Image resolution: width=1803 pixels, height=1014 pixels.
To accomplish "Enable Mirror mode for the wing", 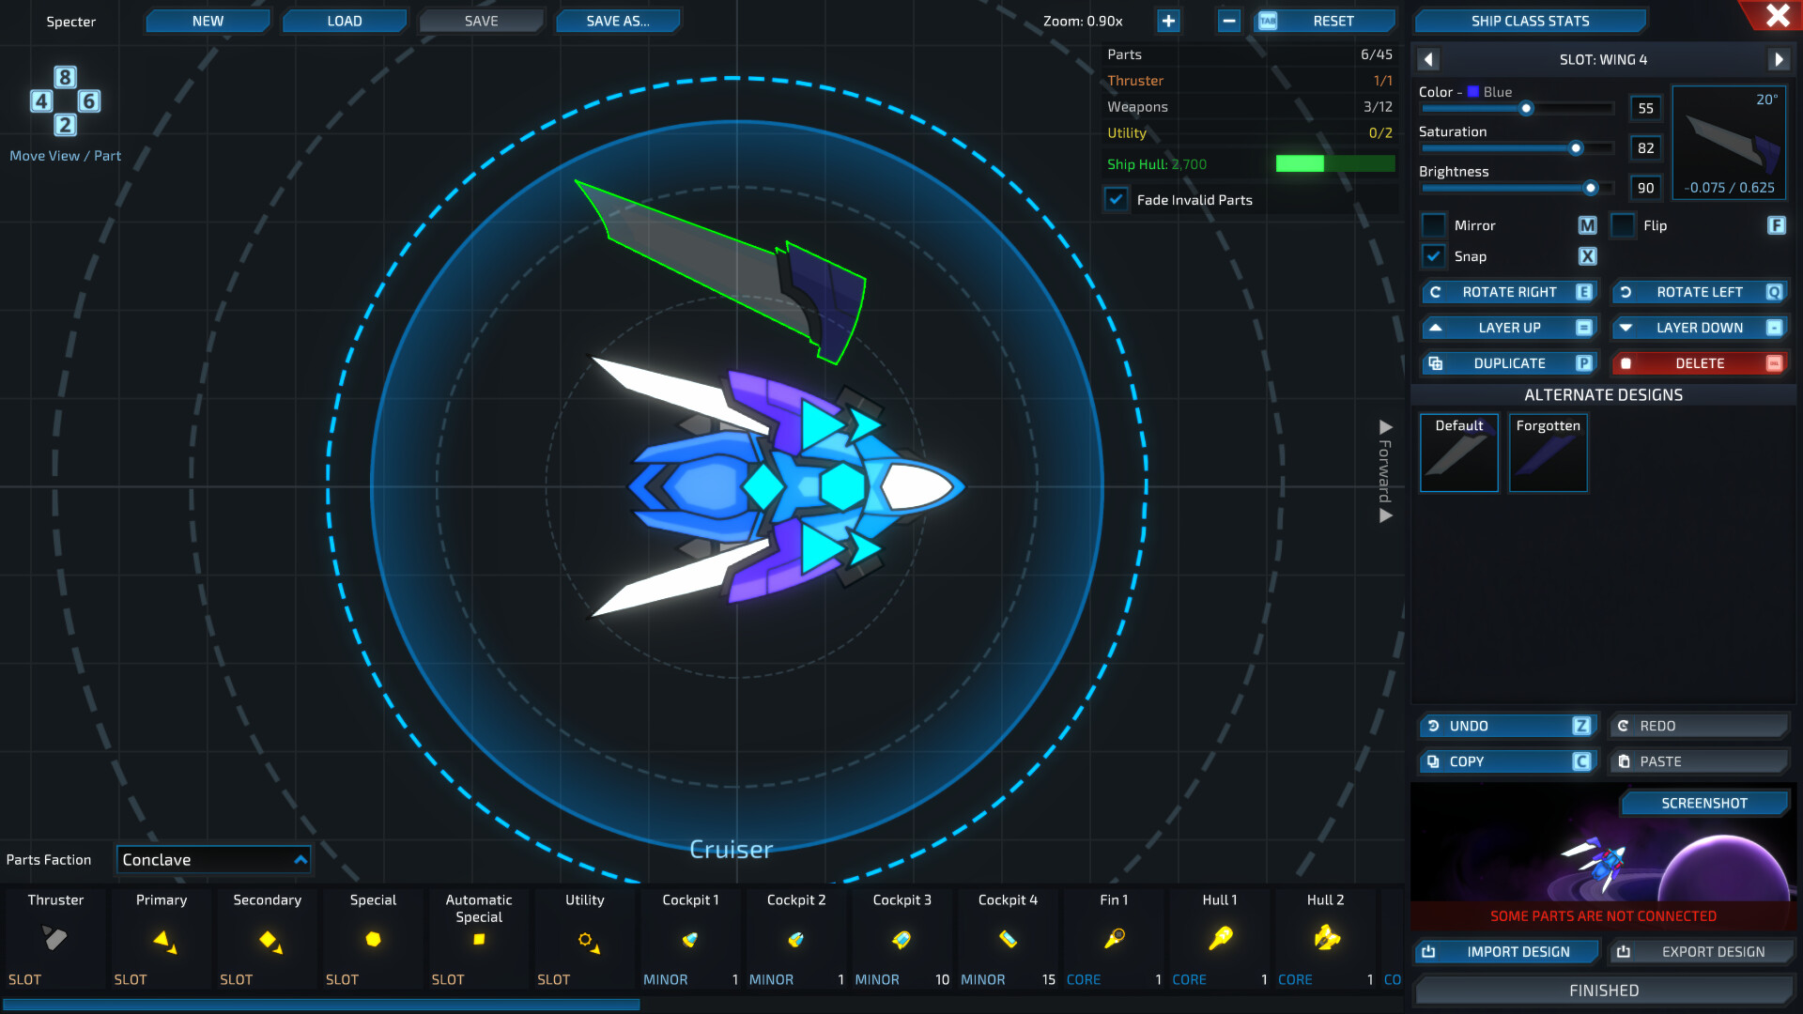I will tap(1434, 225).
